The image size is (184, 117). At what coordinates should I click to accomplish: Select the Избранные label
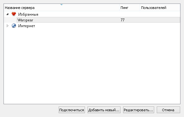click(x=28, y=14)
